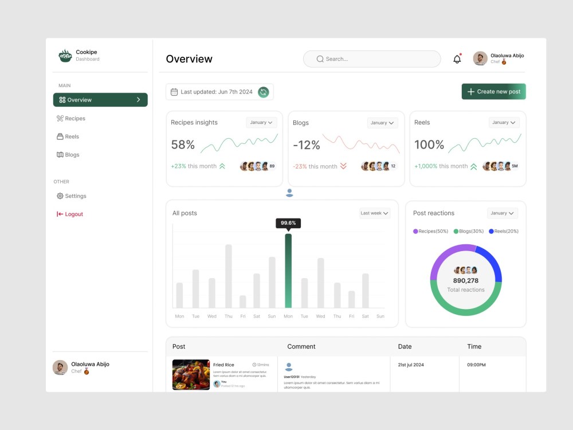This screenshot has height=430, width=573.
Task: Click the tall gray Thu bar in All posts
Action: [229, 276]
